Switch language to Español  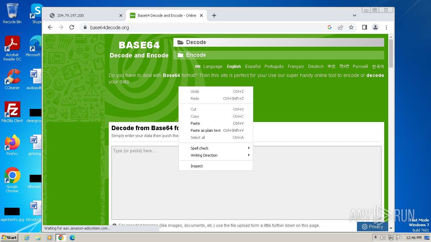pyautogui.click(x=253, y=67)
